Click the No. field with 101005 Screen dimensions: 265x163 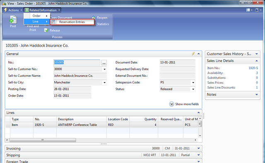pos(77,62)
